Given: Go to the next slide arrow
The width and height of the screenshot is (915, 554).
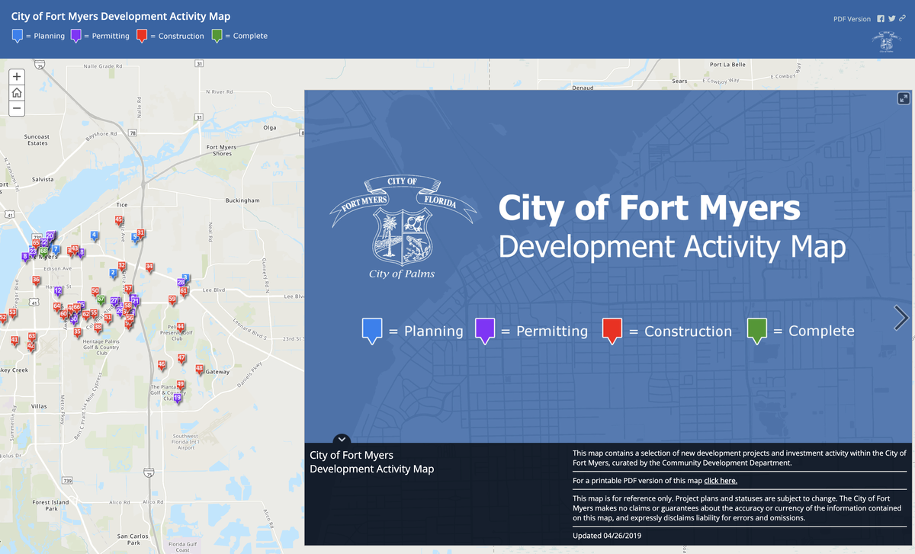Looking at the screenshot, I should 901,318.
